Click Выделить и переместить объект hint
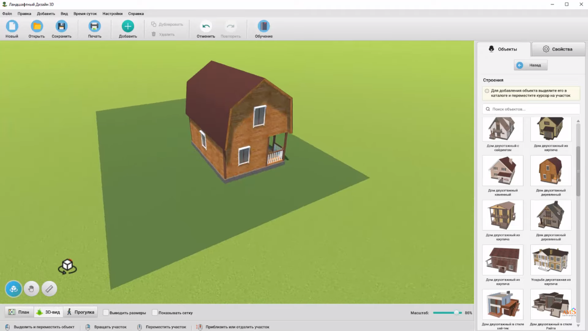 point(40,327)
